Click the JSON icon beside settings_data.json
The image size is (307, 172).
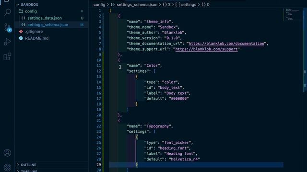(x=24, y=18)
